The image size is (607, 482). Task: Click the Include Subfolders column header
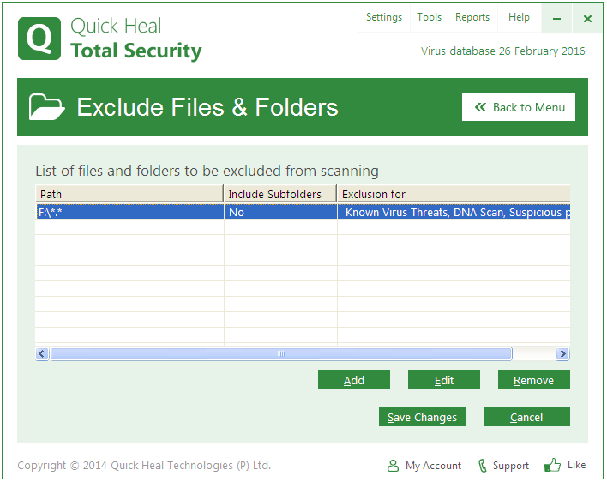coord(279,194)
